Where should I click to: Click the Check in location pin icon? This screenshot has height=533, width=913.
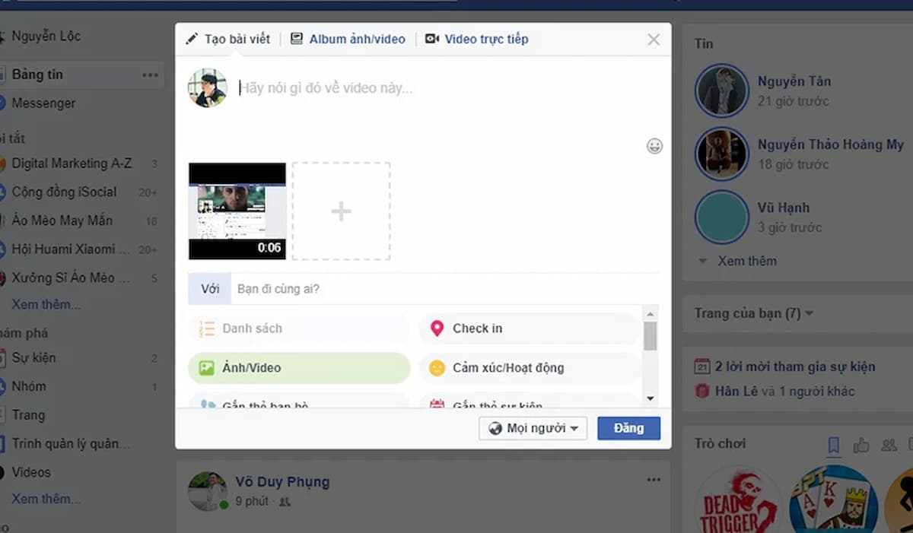click(437, 328)
